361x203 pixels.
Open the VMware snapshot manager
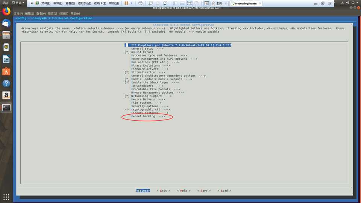coord(165,3)
